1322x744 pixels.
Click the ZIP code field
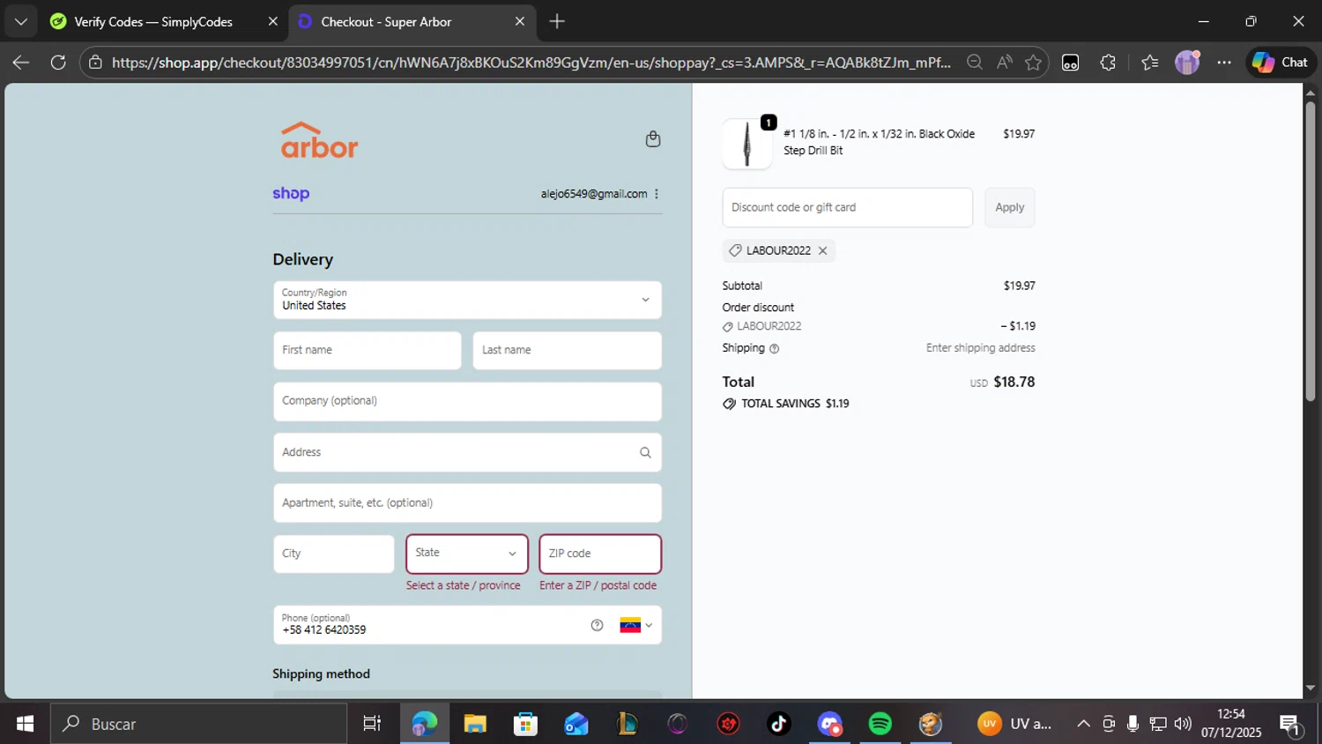pyautogui.click(x=600, y=554)
